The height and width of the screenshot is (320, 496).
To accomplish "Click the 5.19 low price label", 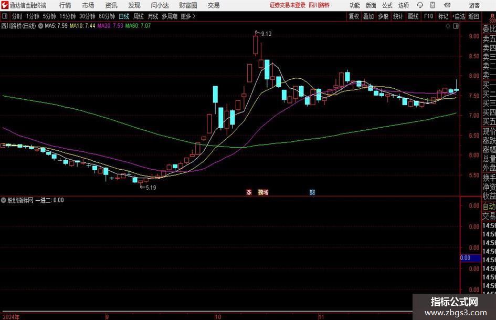I will pos(151,188).
